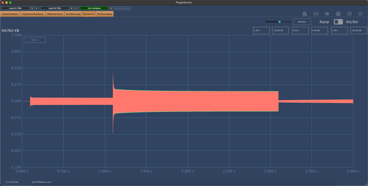Click the M button beside Load #1
368x186 pixels.
(32, 8)
